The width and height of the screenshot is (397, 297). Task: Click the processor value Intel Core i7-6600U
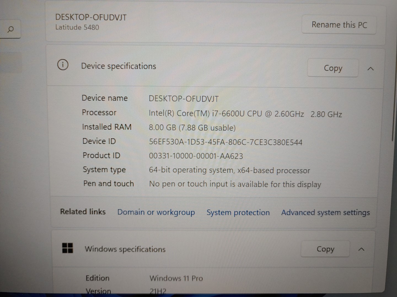tap(245, 114)
